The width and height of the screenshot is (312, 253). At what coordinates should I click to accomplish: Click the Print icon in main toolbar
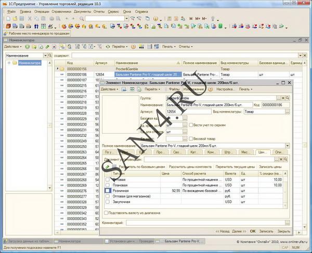click(51, 19)
